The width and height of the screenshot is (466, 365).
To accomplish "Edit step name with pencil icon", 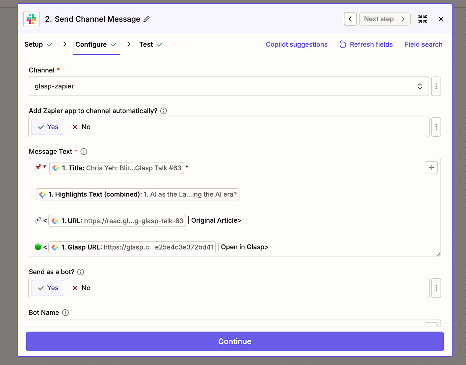I will (x=147, y=19).
